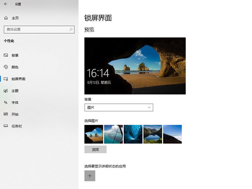Pick the turquoise water and clouds thumbnail
The height and width of the screenshot is (189, 252).
[x=113, y=134]
